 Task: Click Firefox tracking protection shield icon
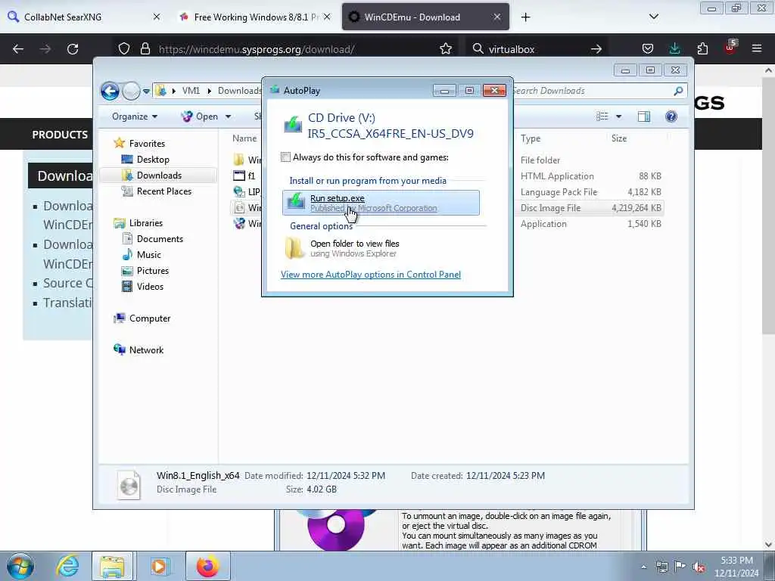(x=124, y=49)
